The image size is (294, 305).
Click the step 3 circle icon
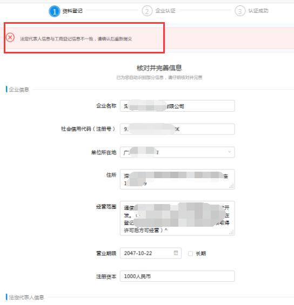240,11
